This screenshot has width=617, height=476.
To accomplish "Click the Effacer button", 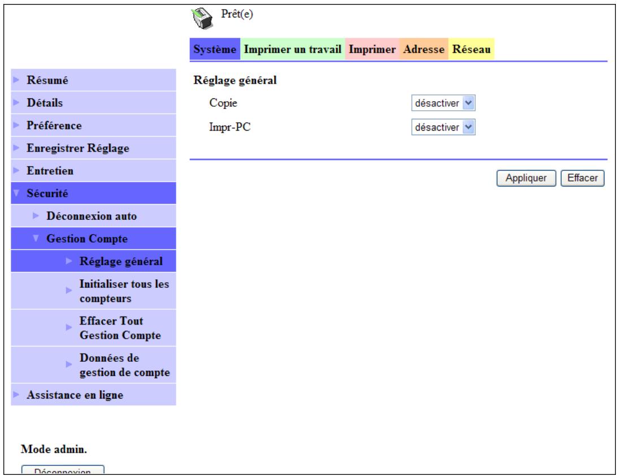I will (x=583, y=178).
